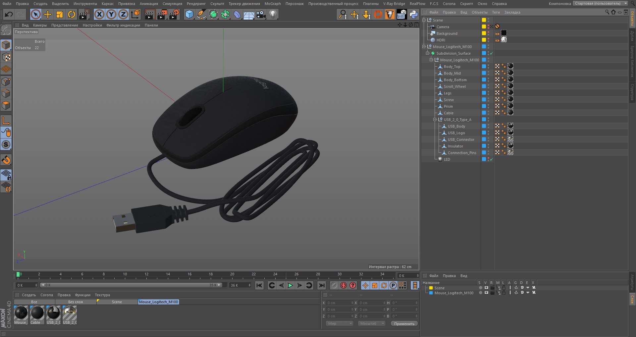636x337 pixels.
Task: Toggle Z axis lock
Action: click(123, 14)
